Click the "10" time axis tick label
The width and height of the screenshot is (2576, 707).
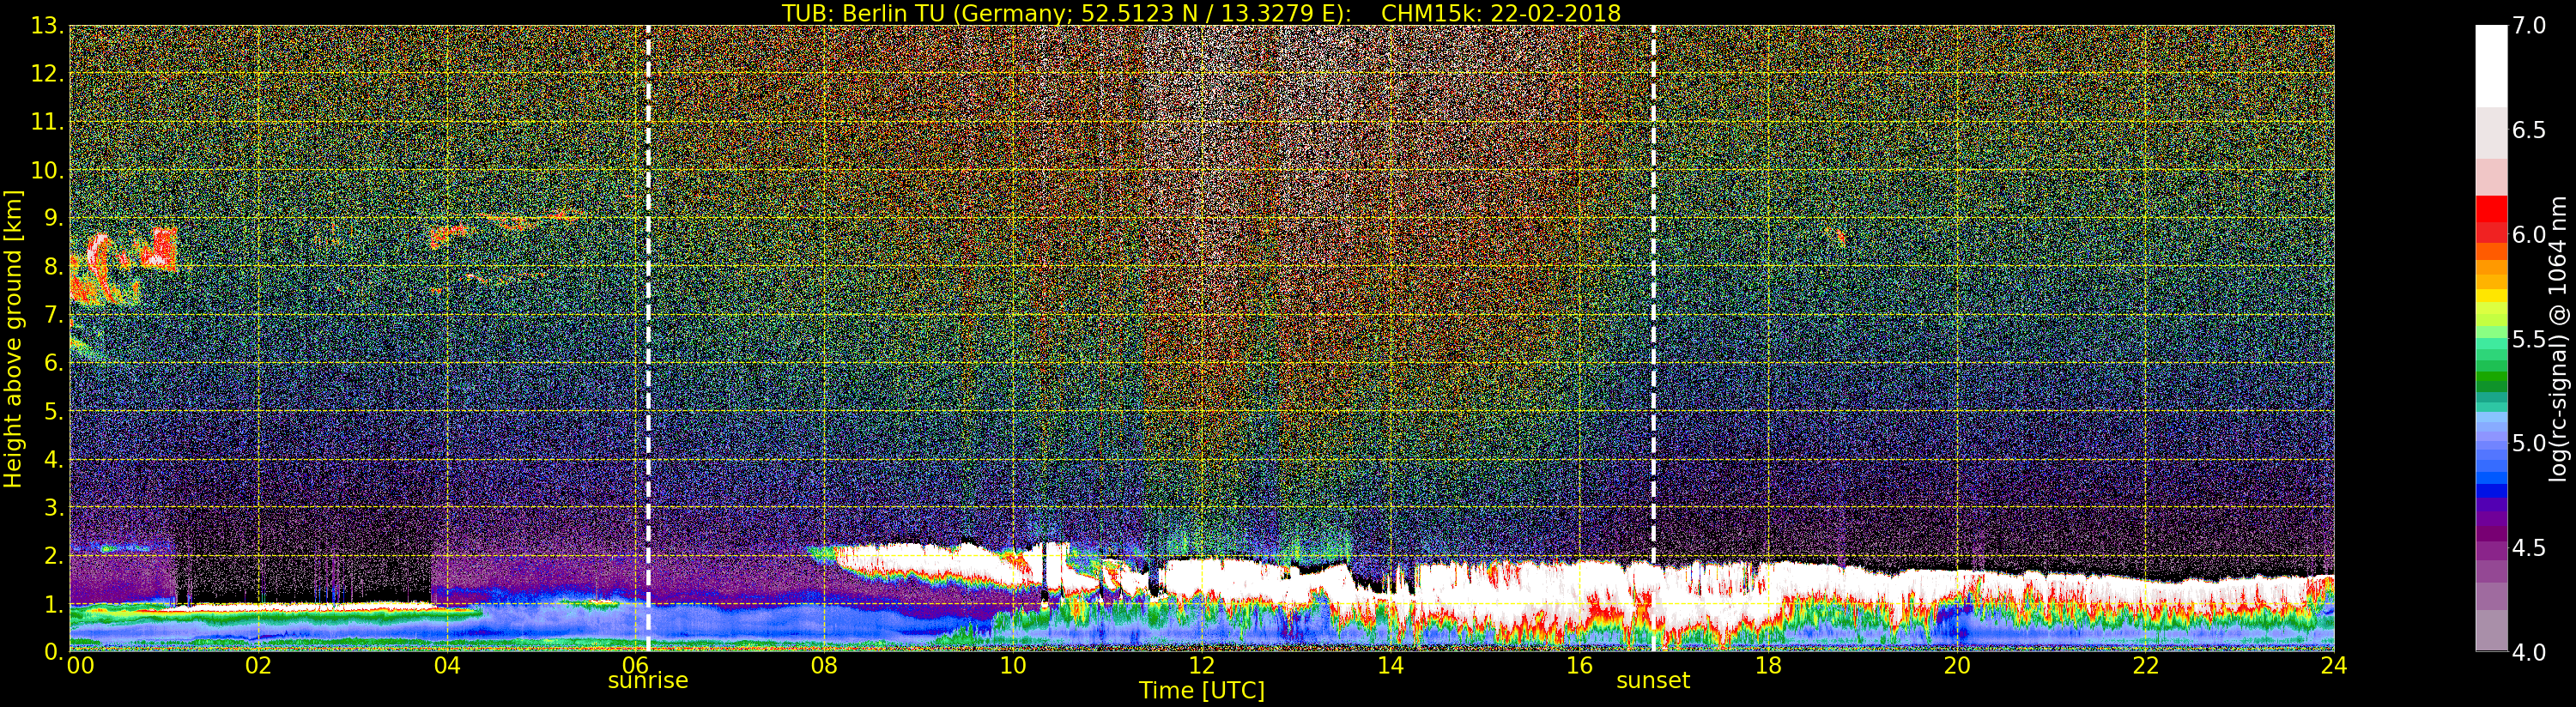(1013, 665)
